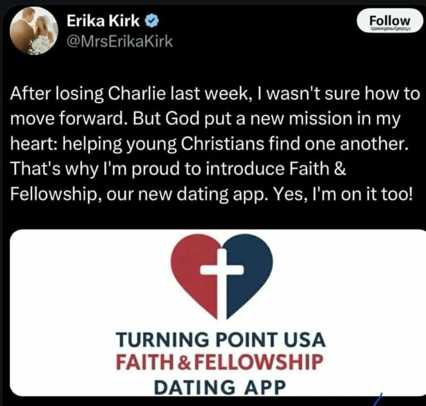The width and height of the screenshot is (426, 406).
Task: Select the DATING APP caption text
Action: coord(220,387)
